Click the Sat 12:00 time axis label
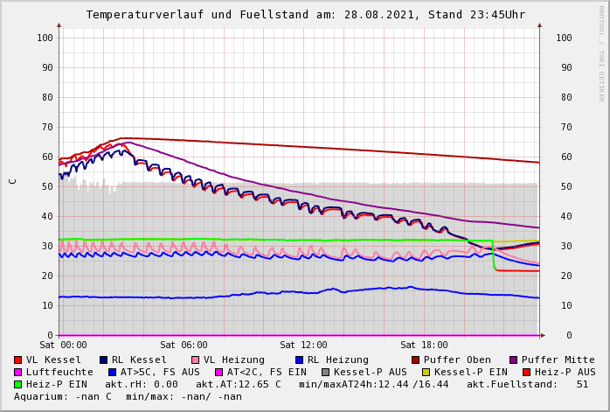Viewport: 610px width, 412px height. pyautogui.click(x=303, y=346)
